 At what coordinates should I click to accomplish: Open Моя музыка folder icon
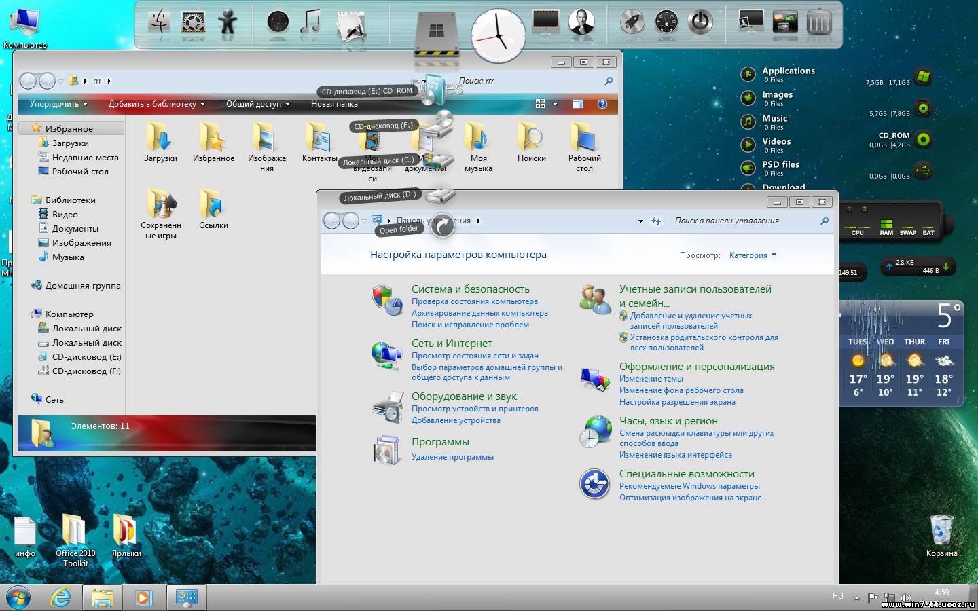click(x=478, y=147)
